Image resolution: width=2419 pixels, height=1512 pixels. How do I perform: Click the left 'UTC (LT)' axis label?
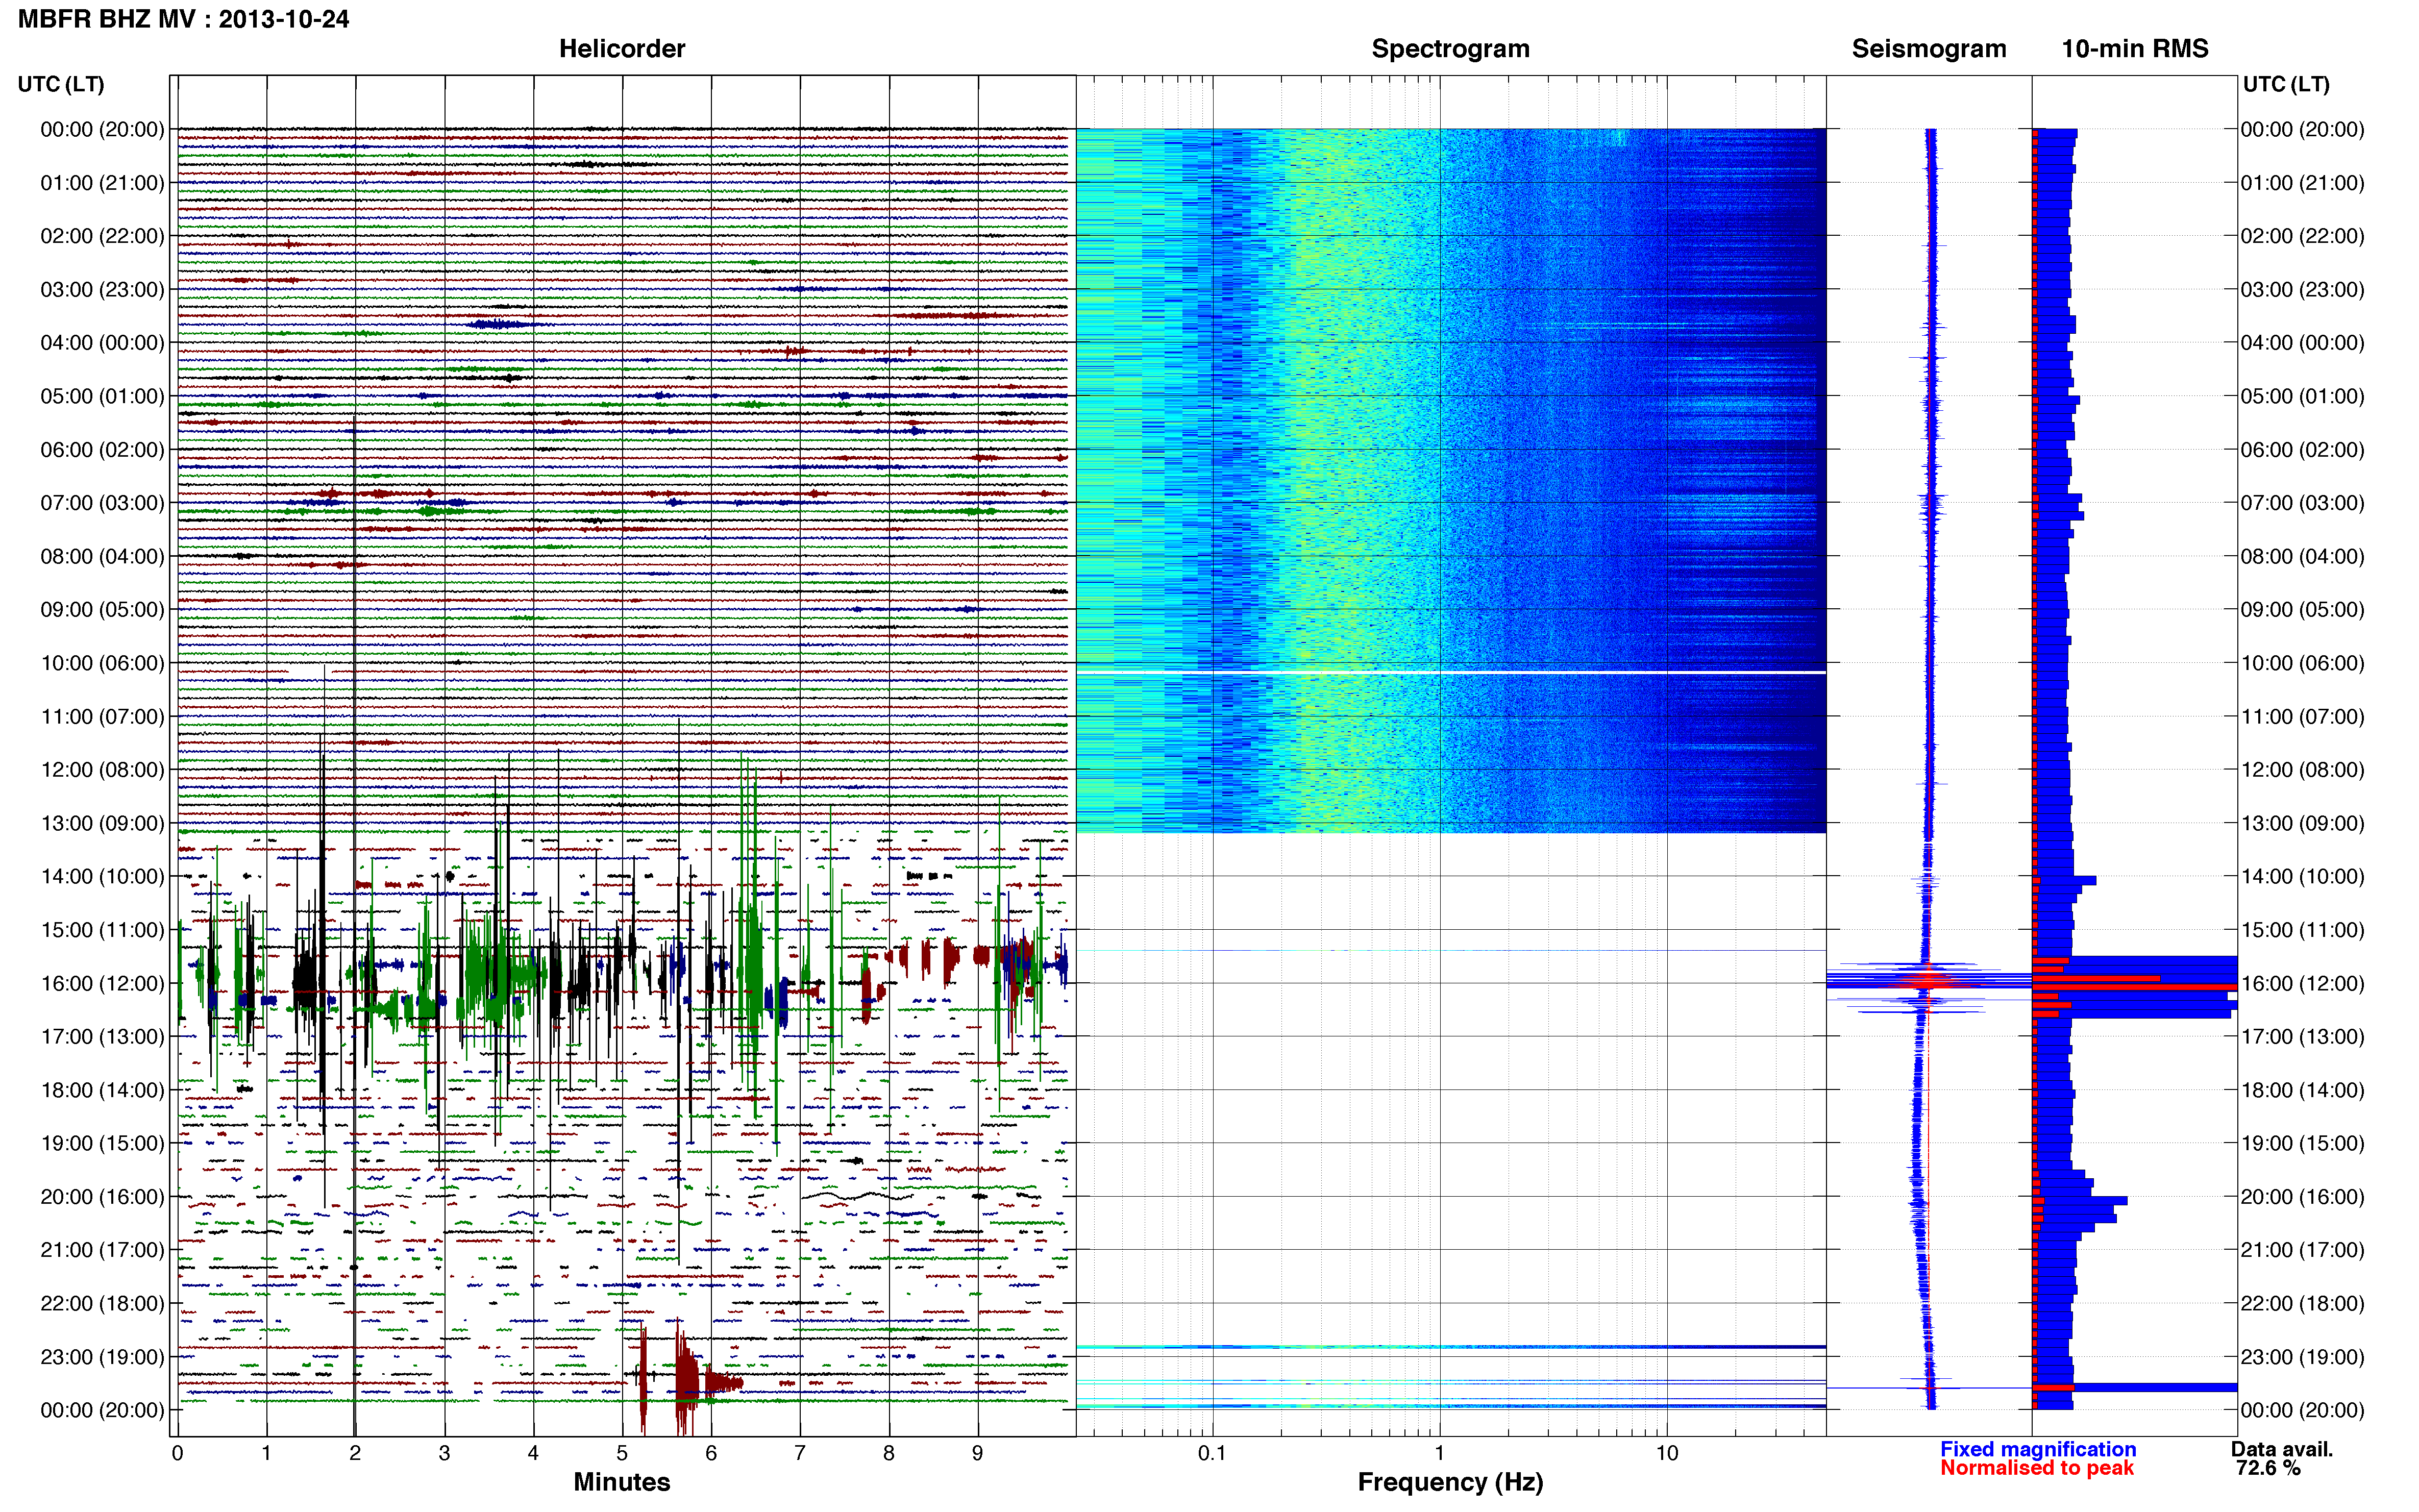click(x=61, y=84)
